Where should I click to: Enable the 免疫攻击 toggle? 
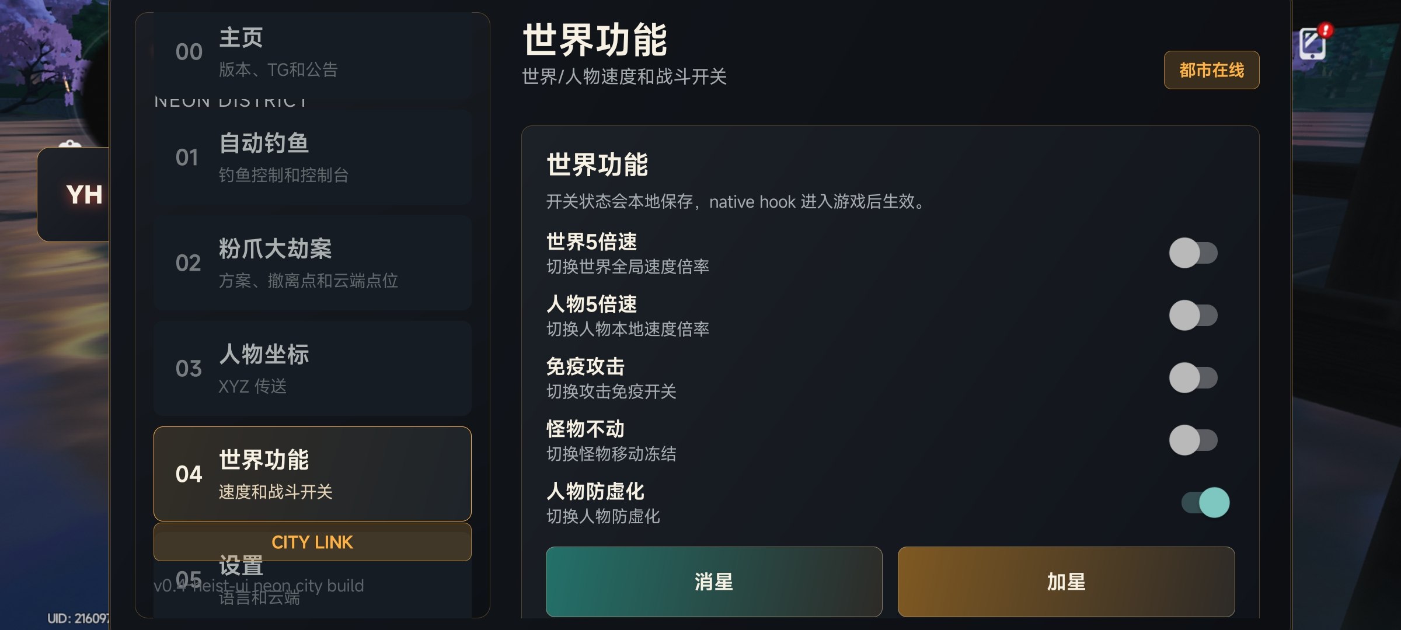1193,378
